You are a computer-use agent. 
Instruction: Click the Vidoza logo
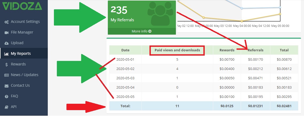pos(22,6)
